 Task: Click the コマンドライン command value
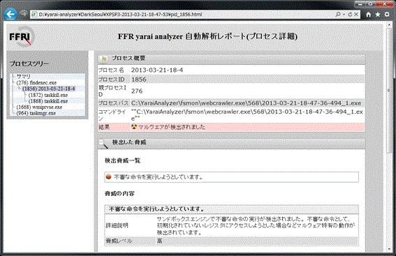point(247,115)
